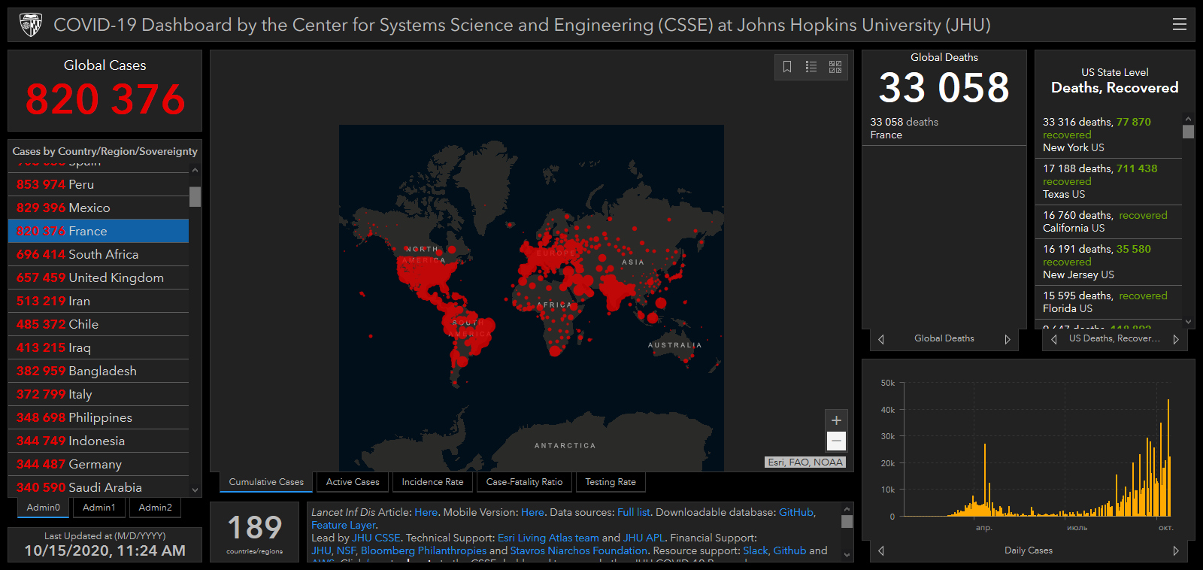Click the country list scrollbar thumb
This screenshot has height=570, width=1203.
(195, 196)
